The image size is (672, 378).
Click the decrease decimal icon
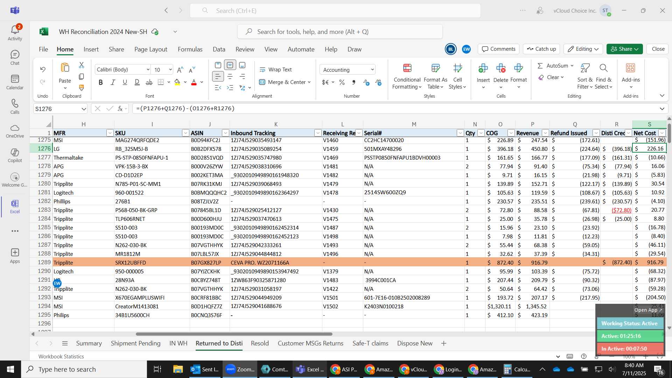pyautogui.click(x=378, y=82)
